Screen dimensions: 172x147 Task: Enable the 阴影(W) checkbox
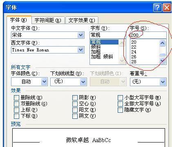click(x=75, y=98)
